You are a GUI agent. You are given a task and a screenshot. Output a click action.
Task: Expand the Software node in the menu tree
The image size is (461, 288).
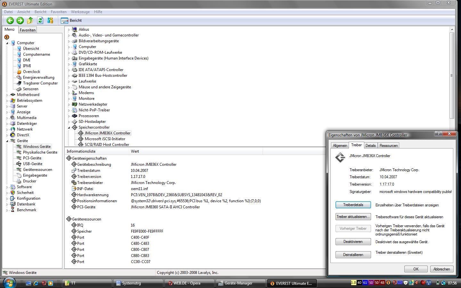[x=7, y=187]
